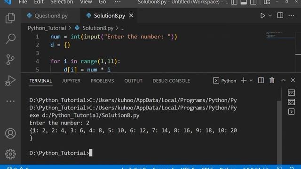Open the Explorer view in activity bar
This screenshot has height=169, width=301.
click(x=10, y=18)
